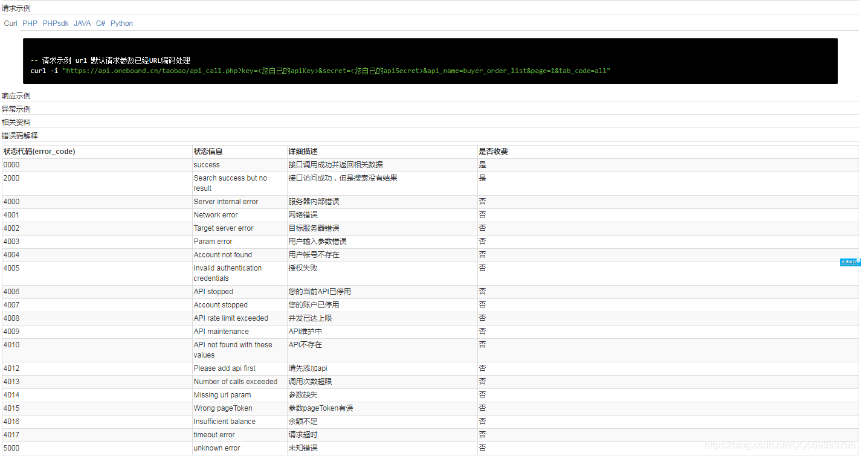Click the 您的当前API已停用 description
Image resolution: width=861 pixels, height=456 pixels.
(x=382, y=292)
